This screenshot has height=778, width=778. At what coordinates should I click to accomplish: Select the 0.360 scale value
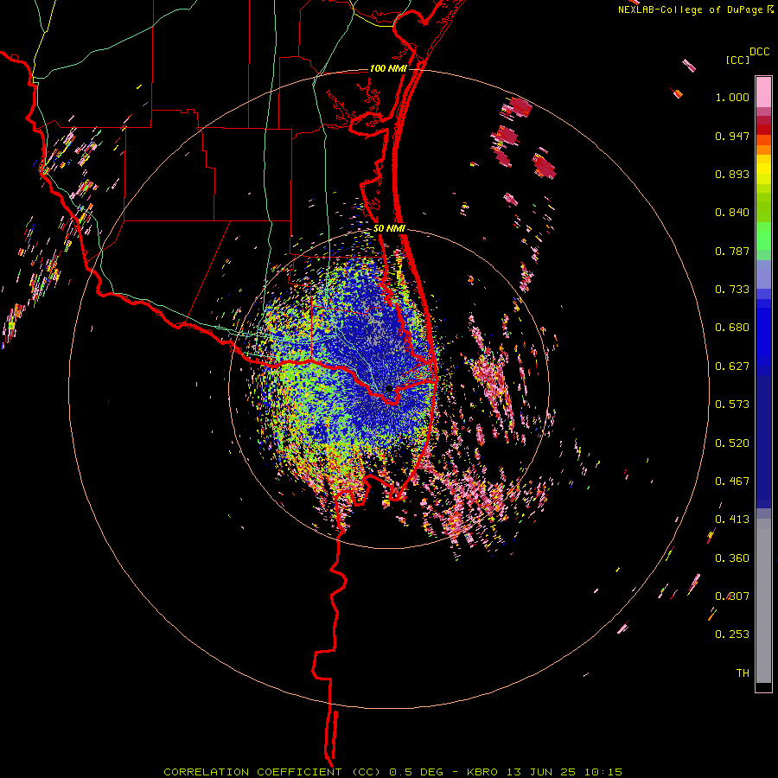click(732, 558)
